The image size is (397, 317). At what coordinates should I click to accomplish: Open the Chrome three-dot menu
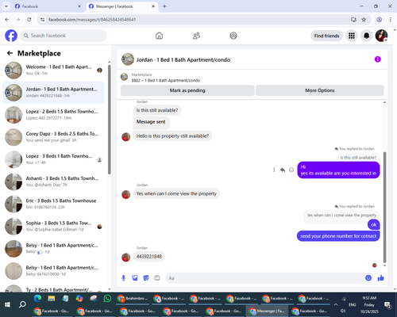tap(391, 20)
